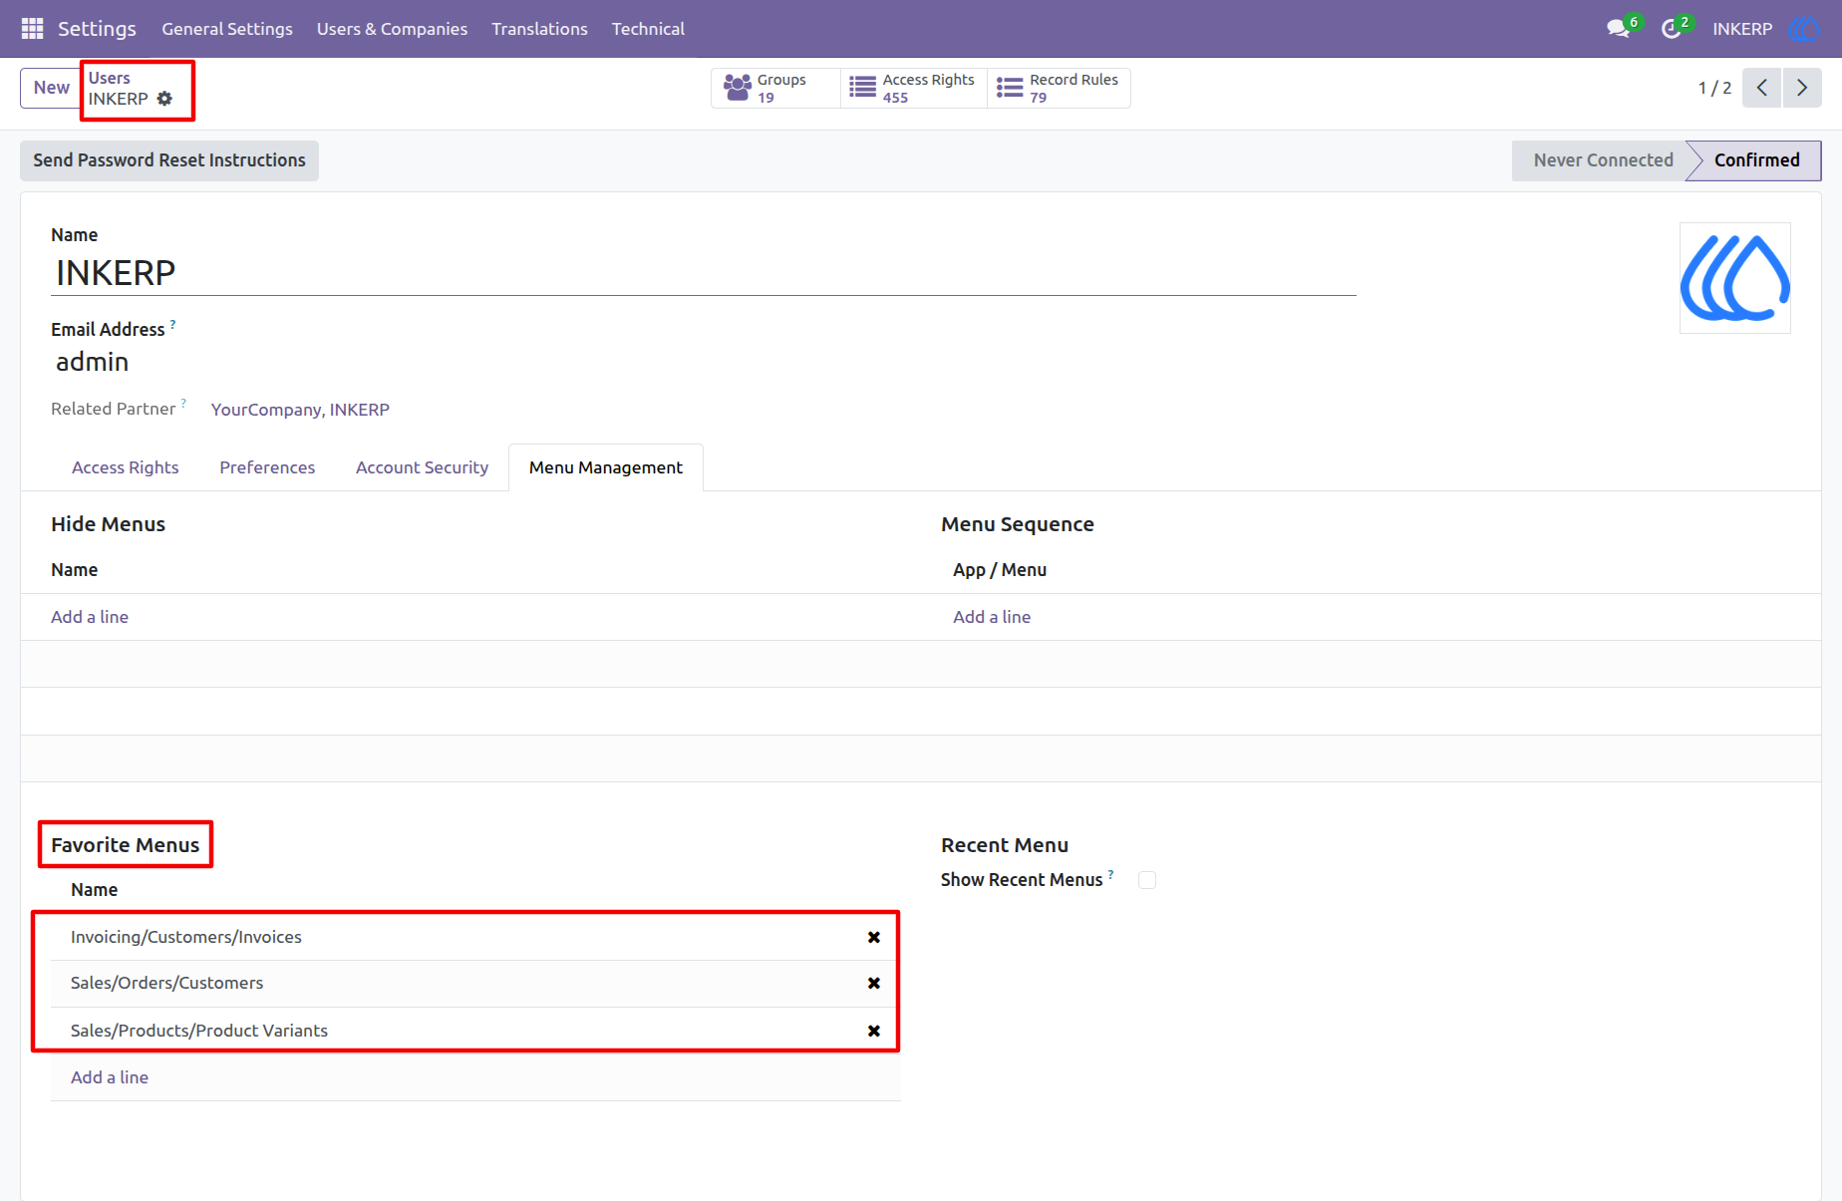Open the activities clock icon
The height and width of the screenshot is (1201, 1842).
click(1672, 29)
